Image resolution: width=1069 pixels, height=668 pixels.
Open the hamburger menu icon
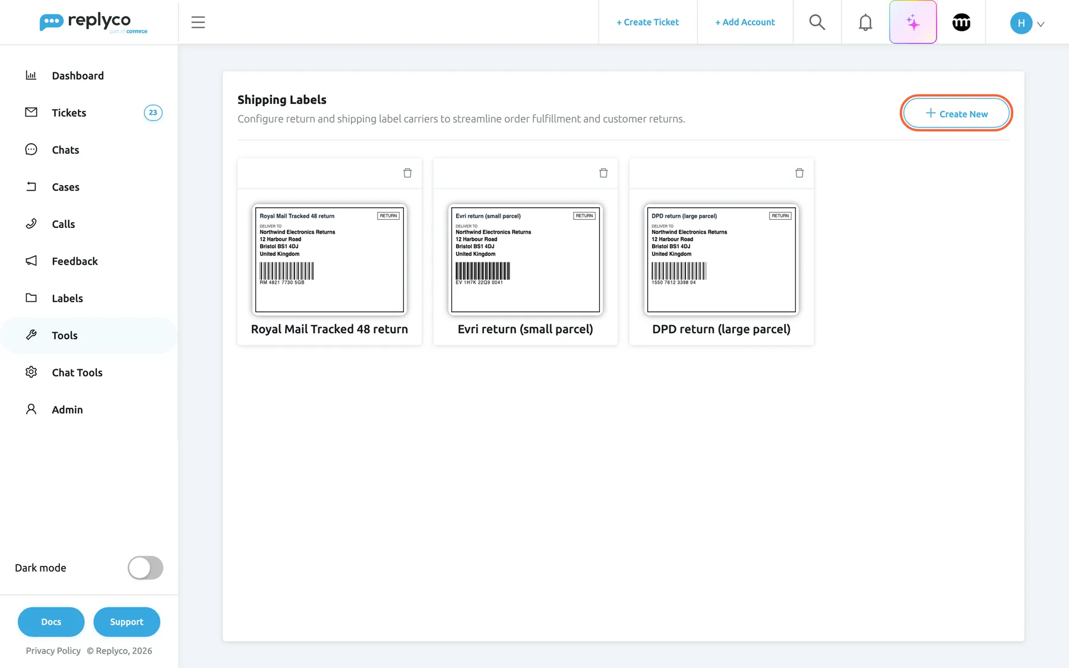[198, 23]
